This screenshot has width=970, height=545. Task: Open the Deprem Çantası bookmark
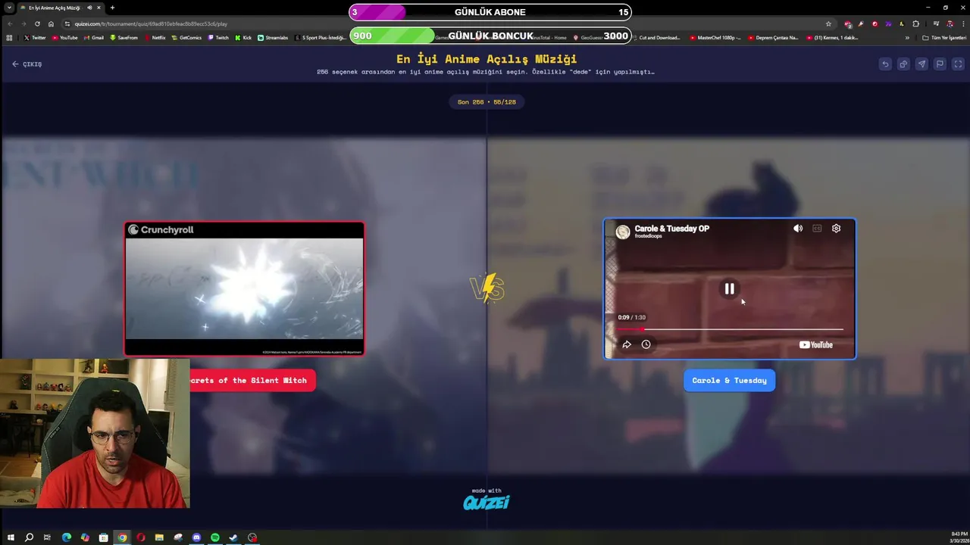tap(773, 37)
